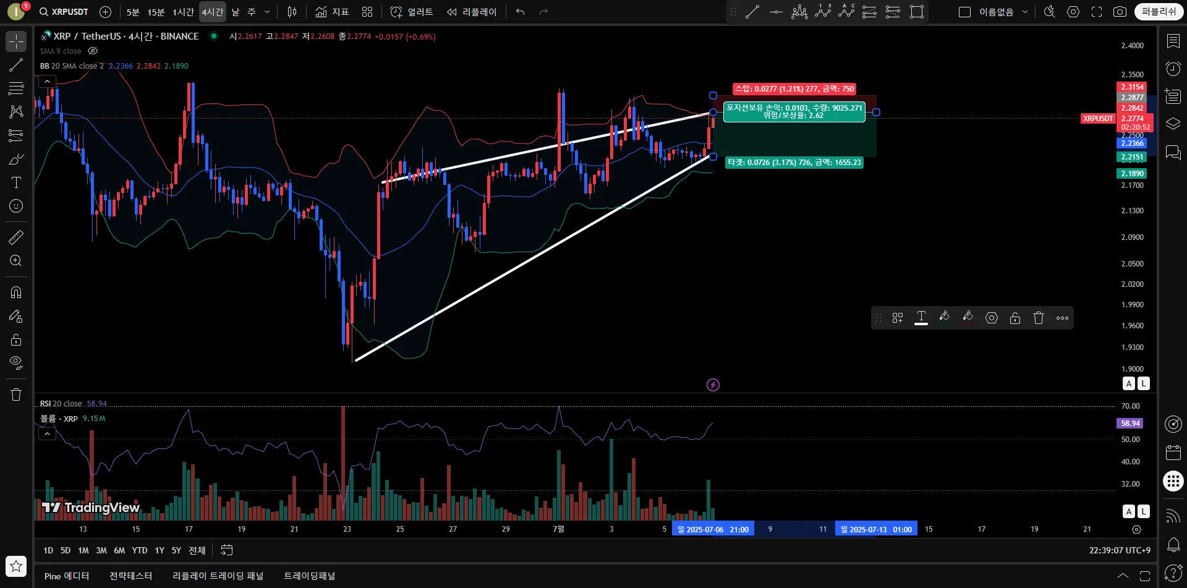This screenshot has height=588, width=1187.
Task: Pick the Elliott correction wave A-C tool
Action: click(846, 12)
